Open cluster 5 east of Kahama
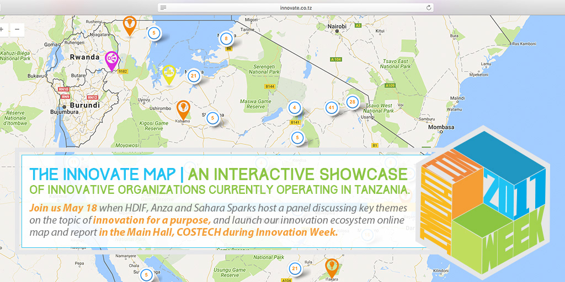Viewport: 565px width, 282px height. coord(212,118)
